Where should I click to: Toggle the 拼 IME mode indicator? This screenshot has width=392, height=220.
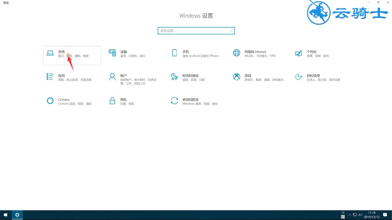coord(343,217)
